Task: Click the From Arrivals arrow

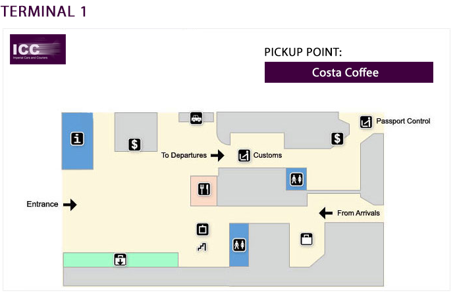Action: point(326,214)
